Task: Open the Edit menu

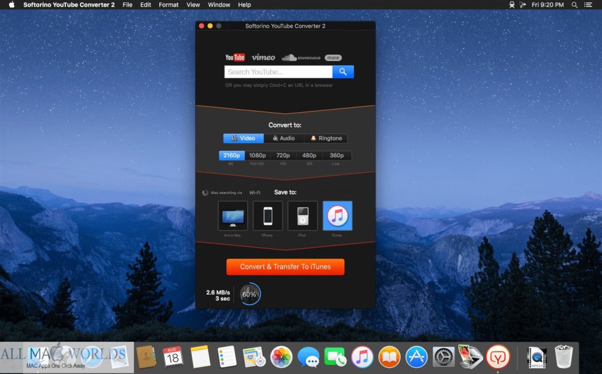Action: (x=146, y=5)
